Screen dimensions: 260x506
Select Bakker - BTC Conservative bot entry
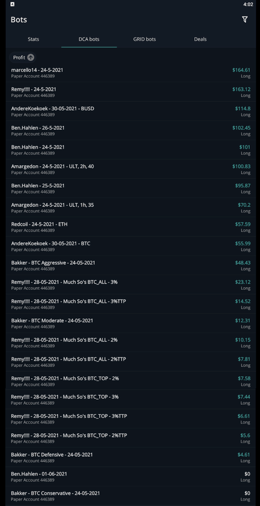(131, 496)
